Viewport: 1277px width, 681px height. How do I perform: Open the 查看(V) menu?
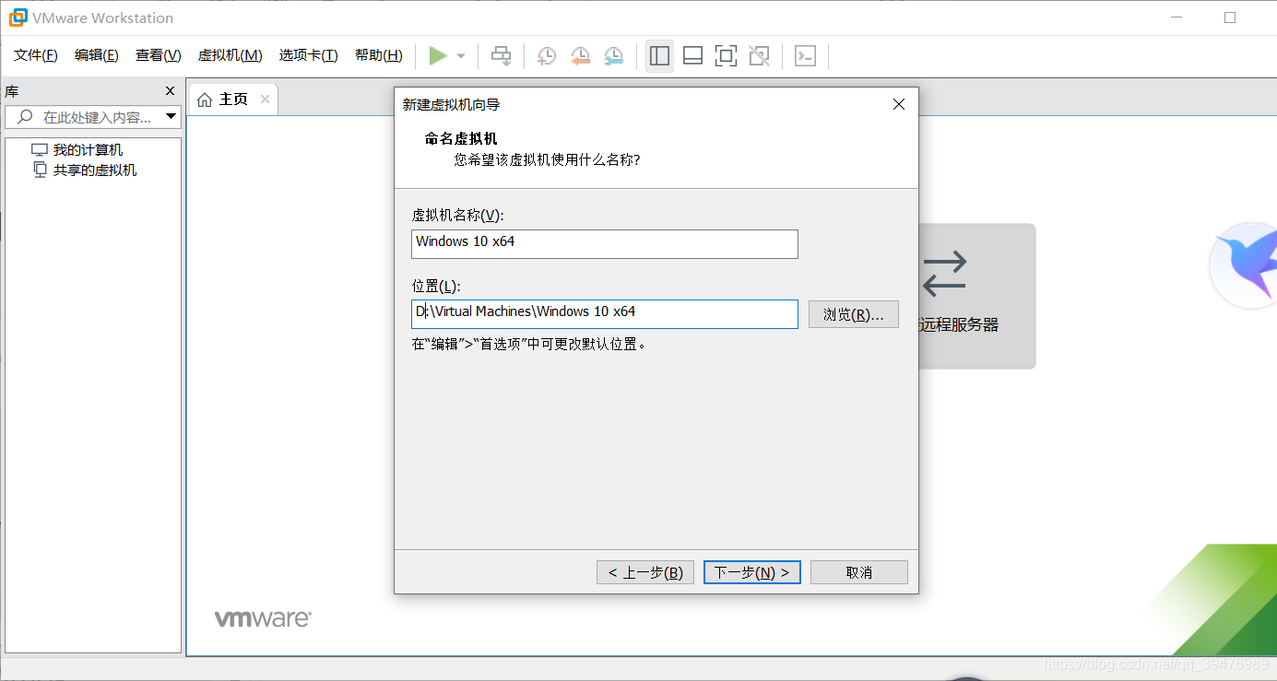(159, 55)
